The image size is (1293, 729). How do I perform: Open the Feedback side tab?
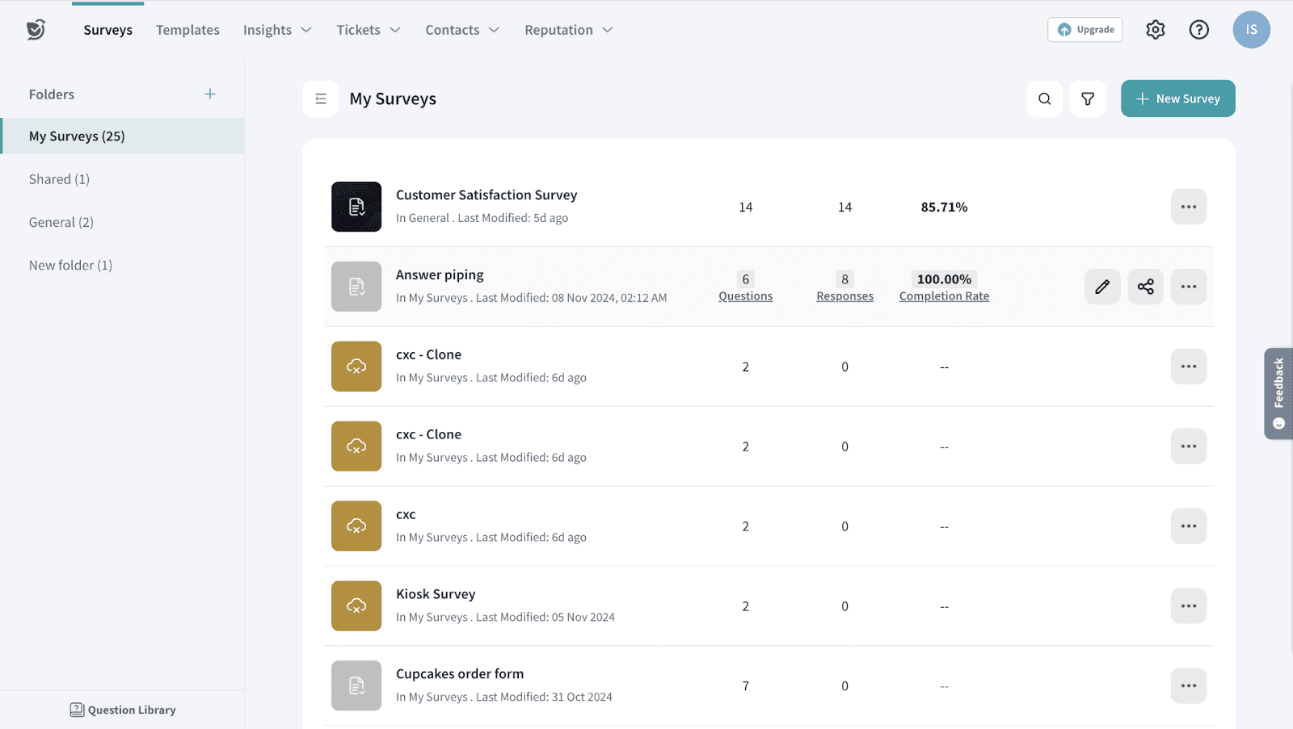(x=1278, y=393)
